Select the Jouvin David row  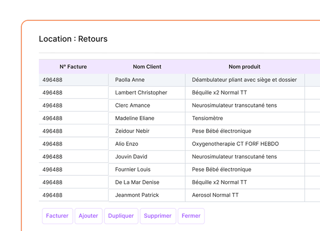131,156
